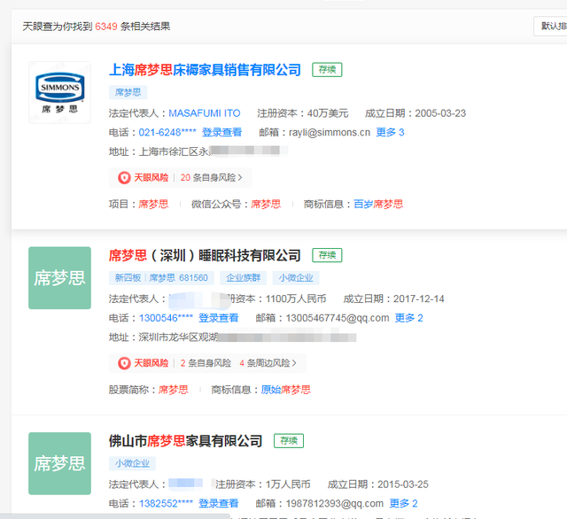Viewport: 567px width, 519px height.
Task: Open 佛山市席梦思家具有限公司 company page
Action: coord(185,441)
